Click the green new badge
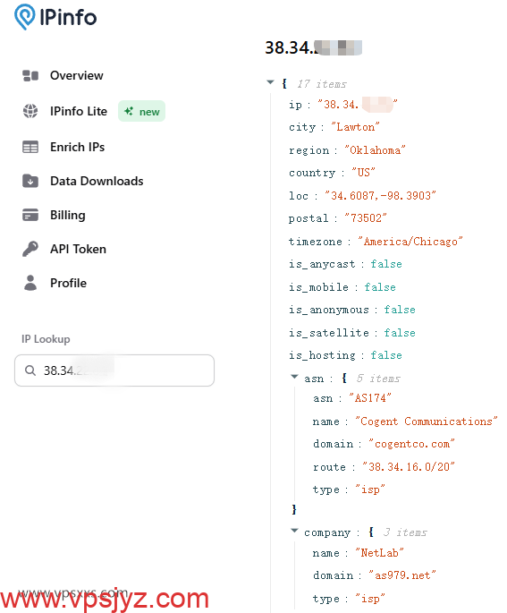Image resolution: width=507 pixels, height=613 pixels. (x=141, y=112)
